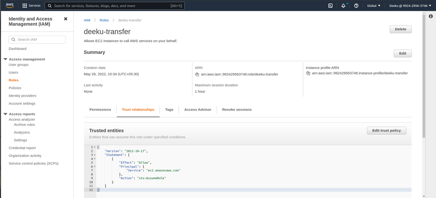Click the ec2.amazonaws.com service value
436x198 pixels.
pos(163,170)
